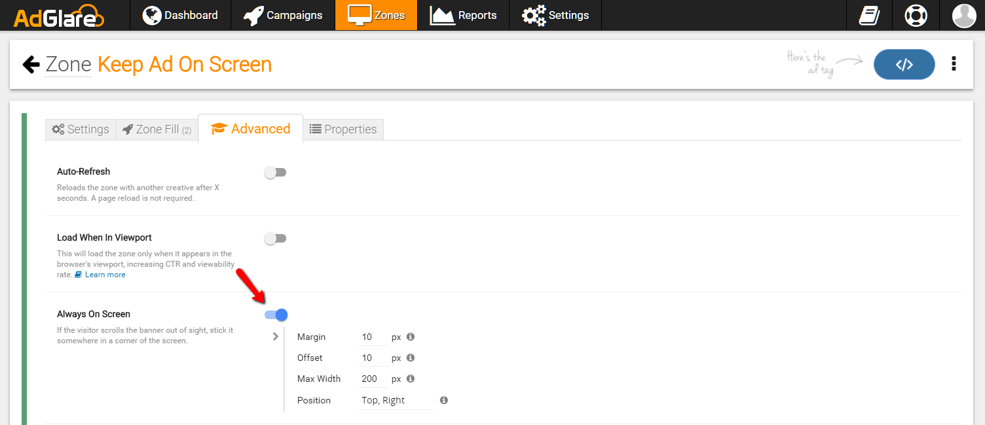Click the zone name Keep Ad On Screen
The width and height of the screenshot is (985, 425).
pos(185,64)
